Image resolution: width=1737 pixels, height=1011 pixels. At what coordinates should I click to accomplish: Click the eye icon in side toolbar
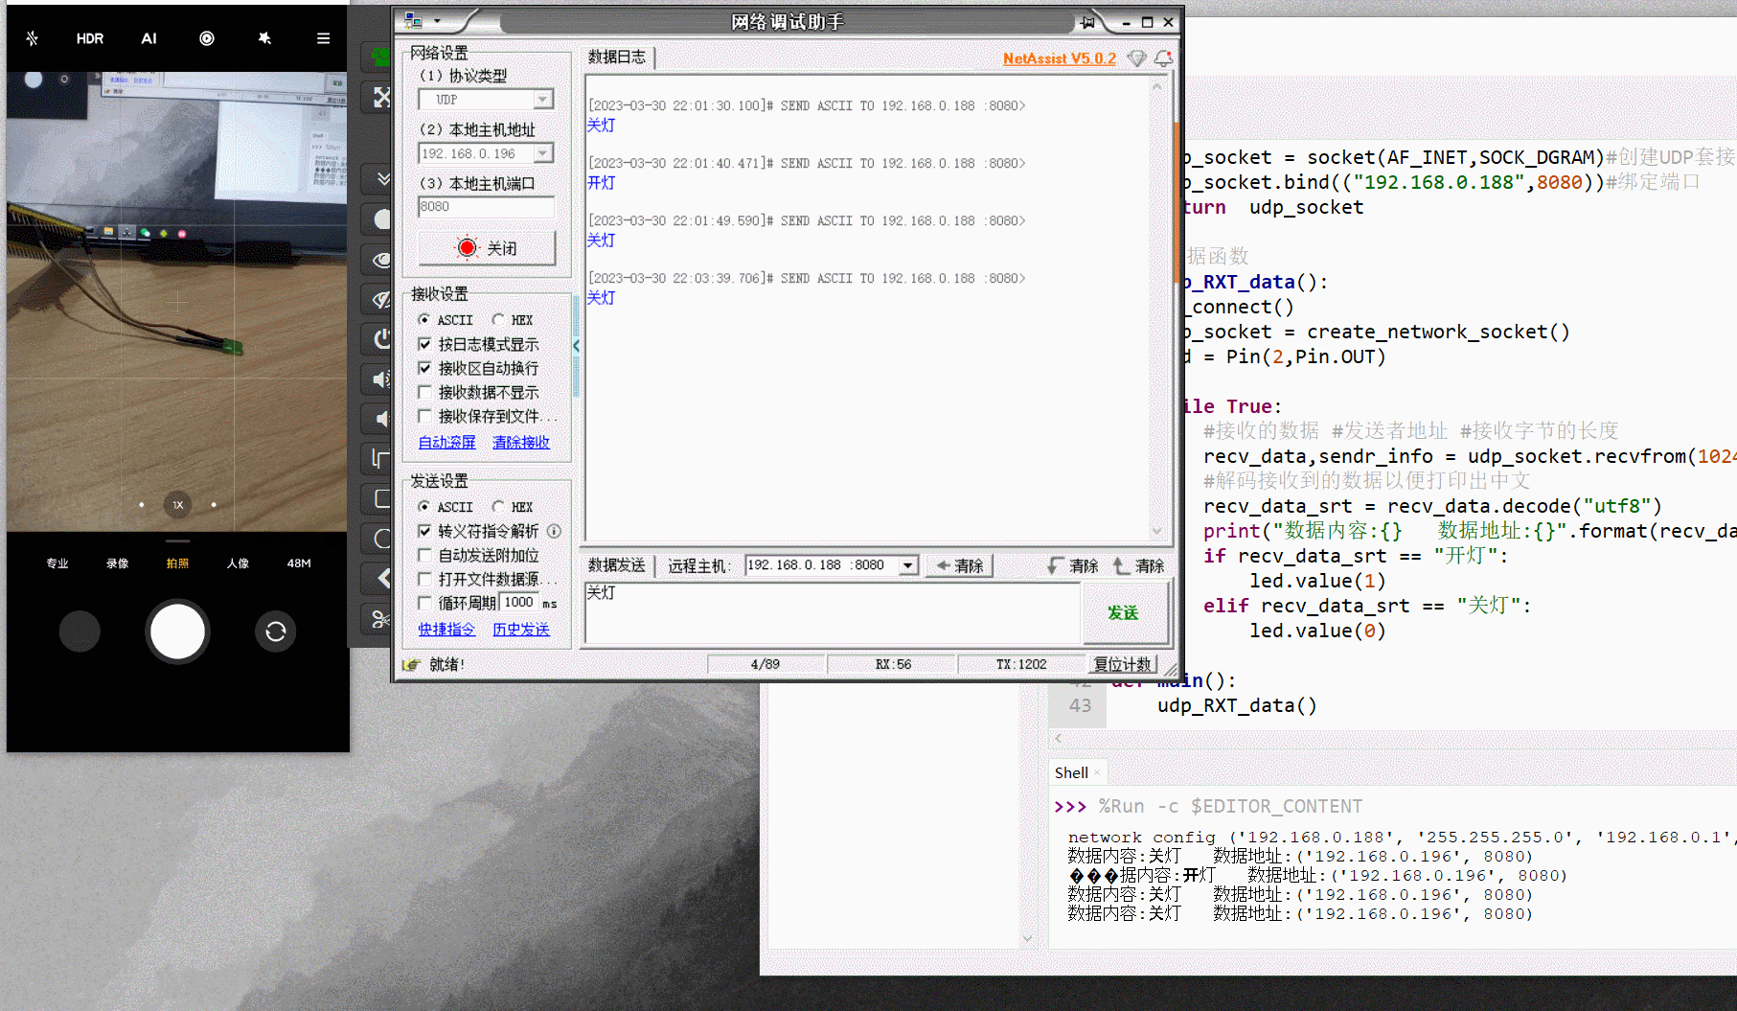381,260
